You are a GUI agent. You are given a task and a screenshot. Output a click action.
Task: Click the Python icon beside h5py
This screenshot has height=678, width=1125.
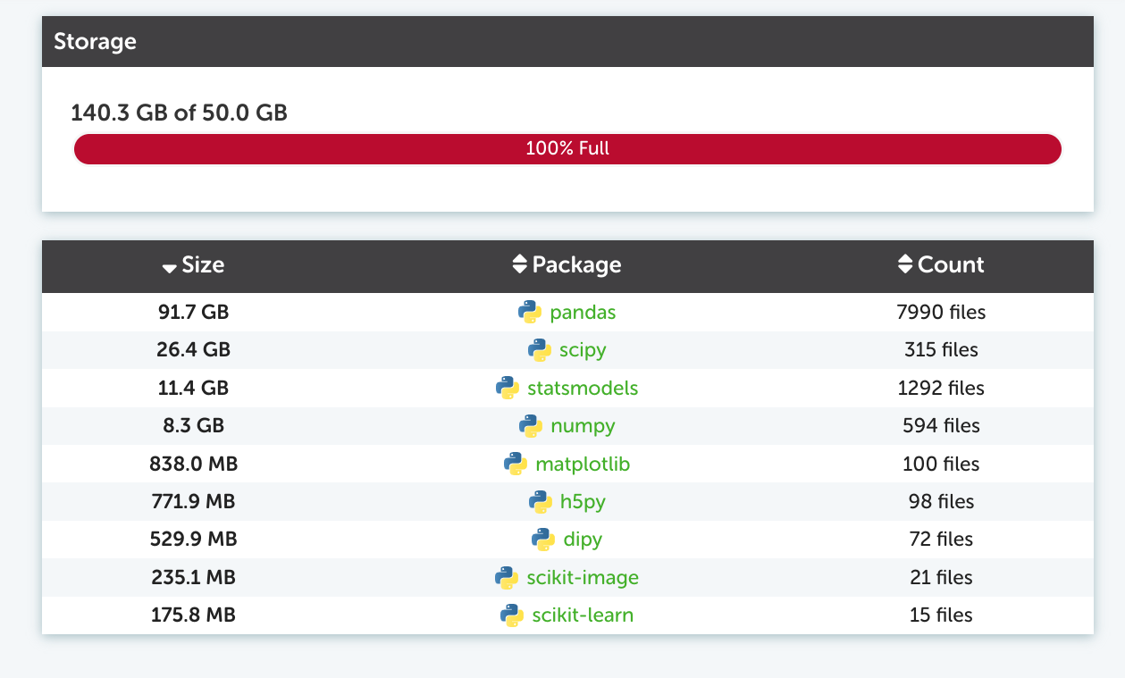point(541,502)
